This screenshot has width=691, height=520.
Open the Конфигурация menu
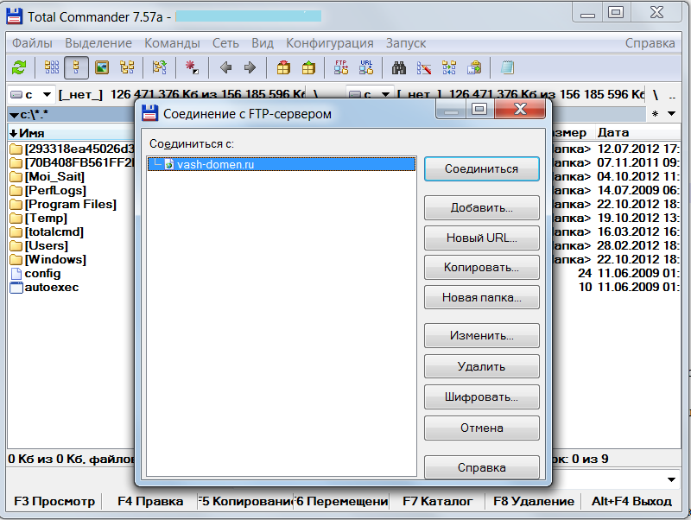(329, 43)
